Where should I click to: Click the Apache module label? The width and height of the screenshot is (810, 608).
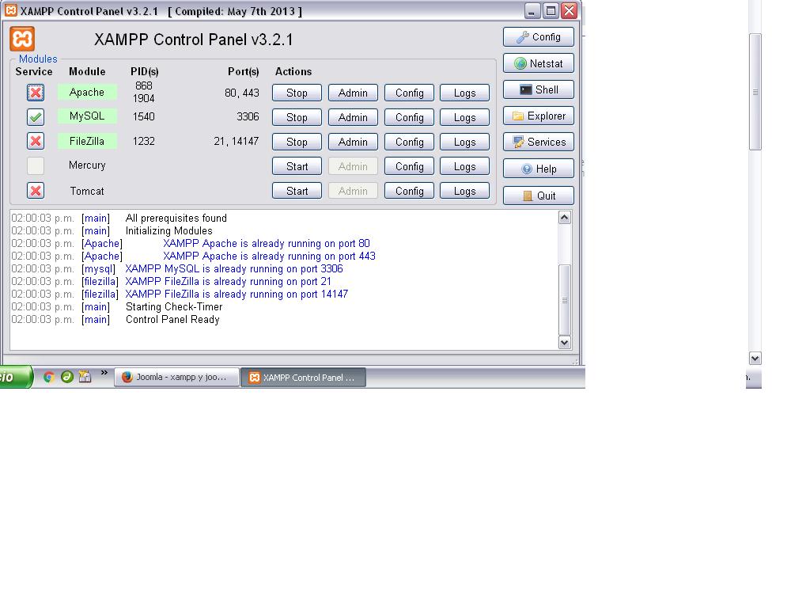point(87,92)
